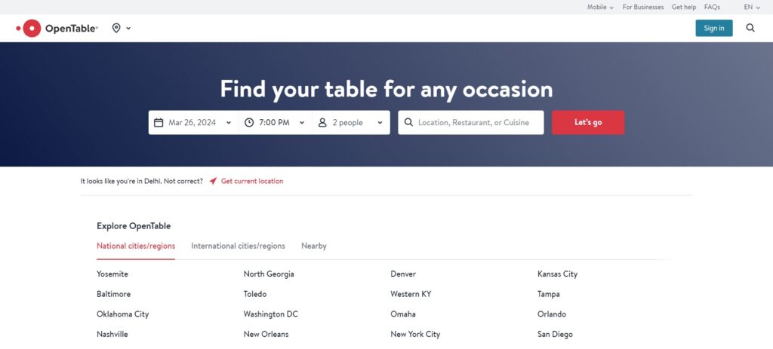Open the Oklahoma City link
The image size is (773, 349).
[123, 314]
